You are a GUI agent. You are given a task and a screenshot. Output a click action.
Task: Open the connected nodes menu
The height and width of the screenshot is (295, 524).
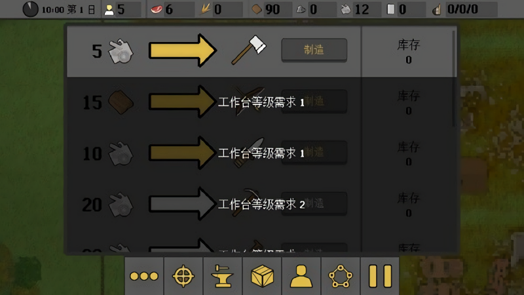pos(341,276)
